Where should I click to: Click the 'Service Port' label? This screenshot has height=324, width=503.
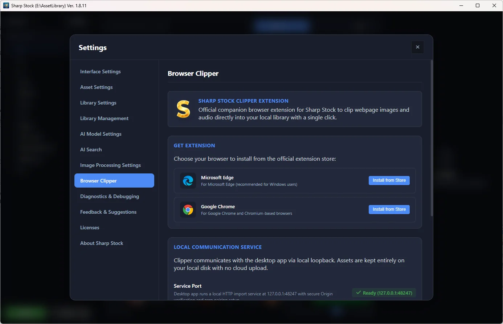pos(188,286)
